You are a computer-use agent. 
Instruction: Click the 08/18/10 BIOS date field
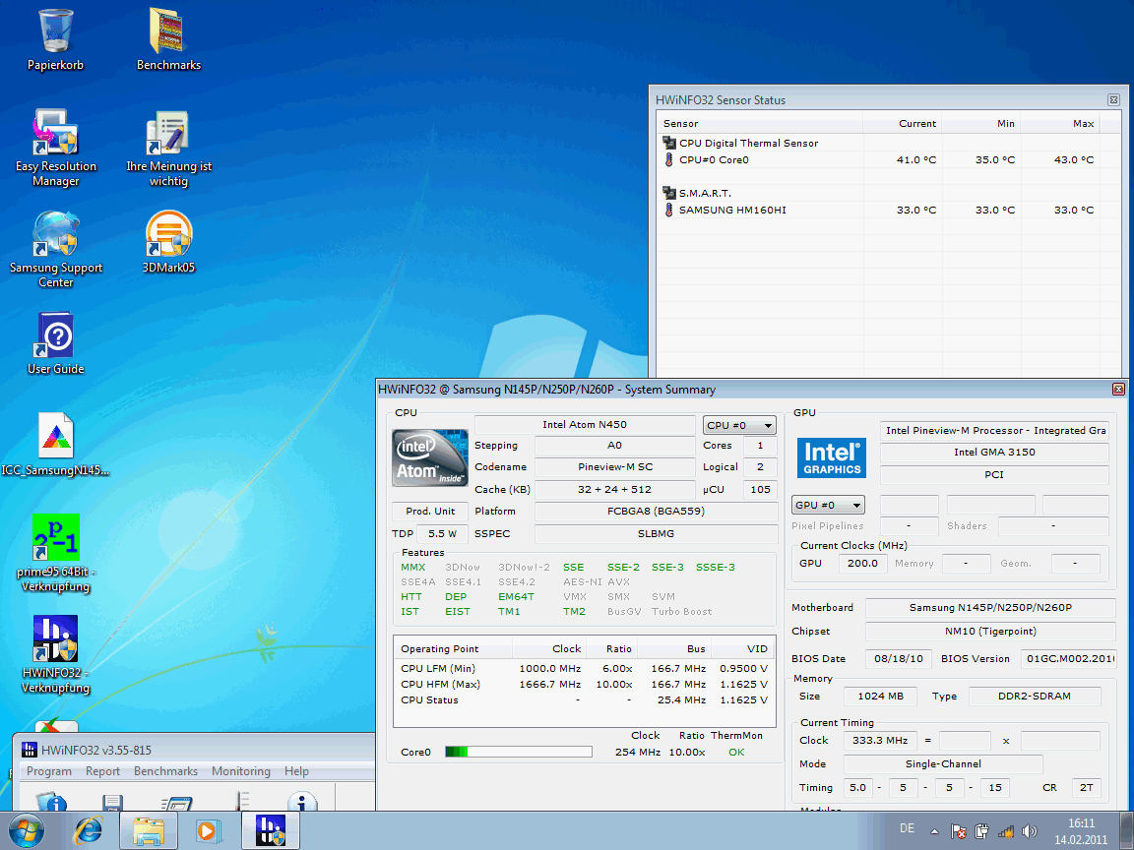898,659
